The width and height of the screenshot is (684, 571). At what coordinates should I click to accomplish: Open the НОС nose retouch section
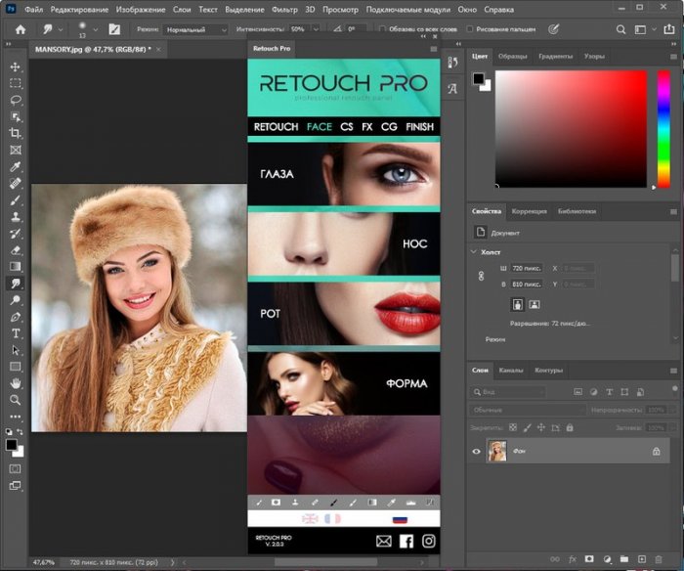344,243
